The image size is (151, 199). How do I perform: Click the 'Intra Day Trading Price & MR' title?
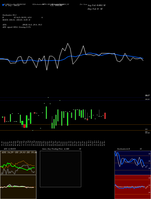tap(56, 149)
